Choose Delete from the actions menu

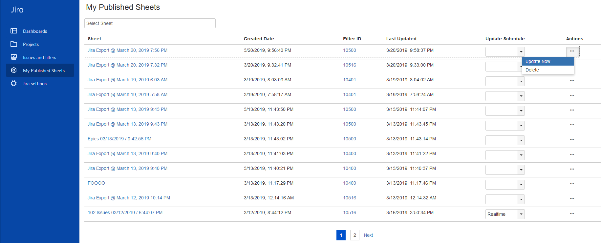pyautogui.click(x=532, y=70)
